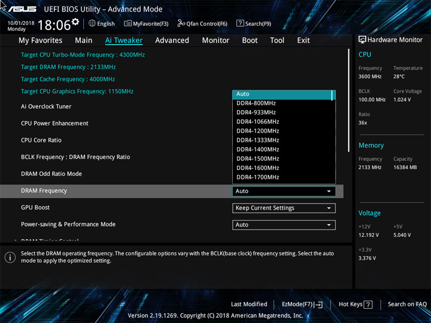
Task: Select the Ai Tweaker tab
Action: [x=124, y=41]
